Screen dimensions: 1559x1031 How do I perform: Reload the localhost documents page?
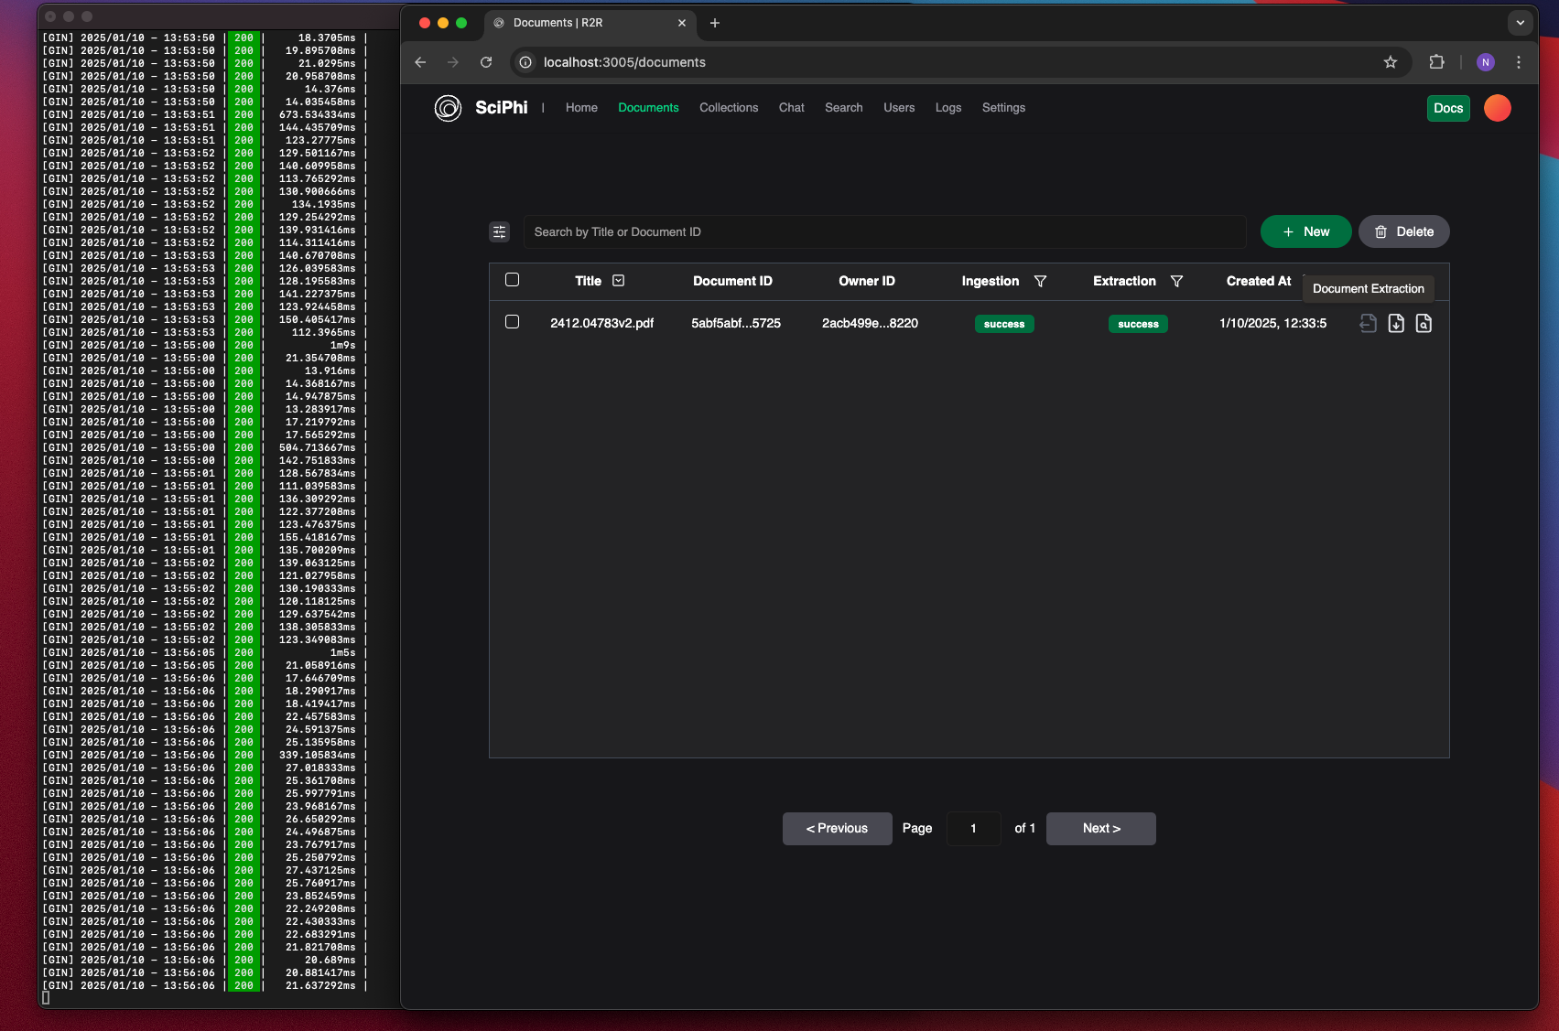(x=486, y=62)
